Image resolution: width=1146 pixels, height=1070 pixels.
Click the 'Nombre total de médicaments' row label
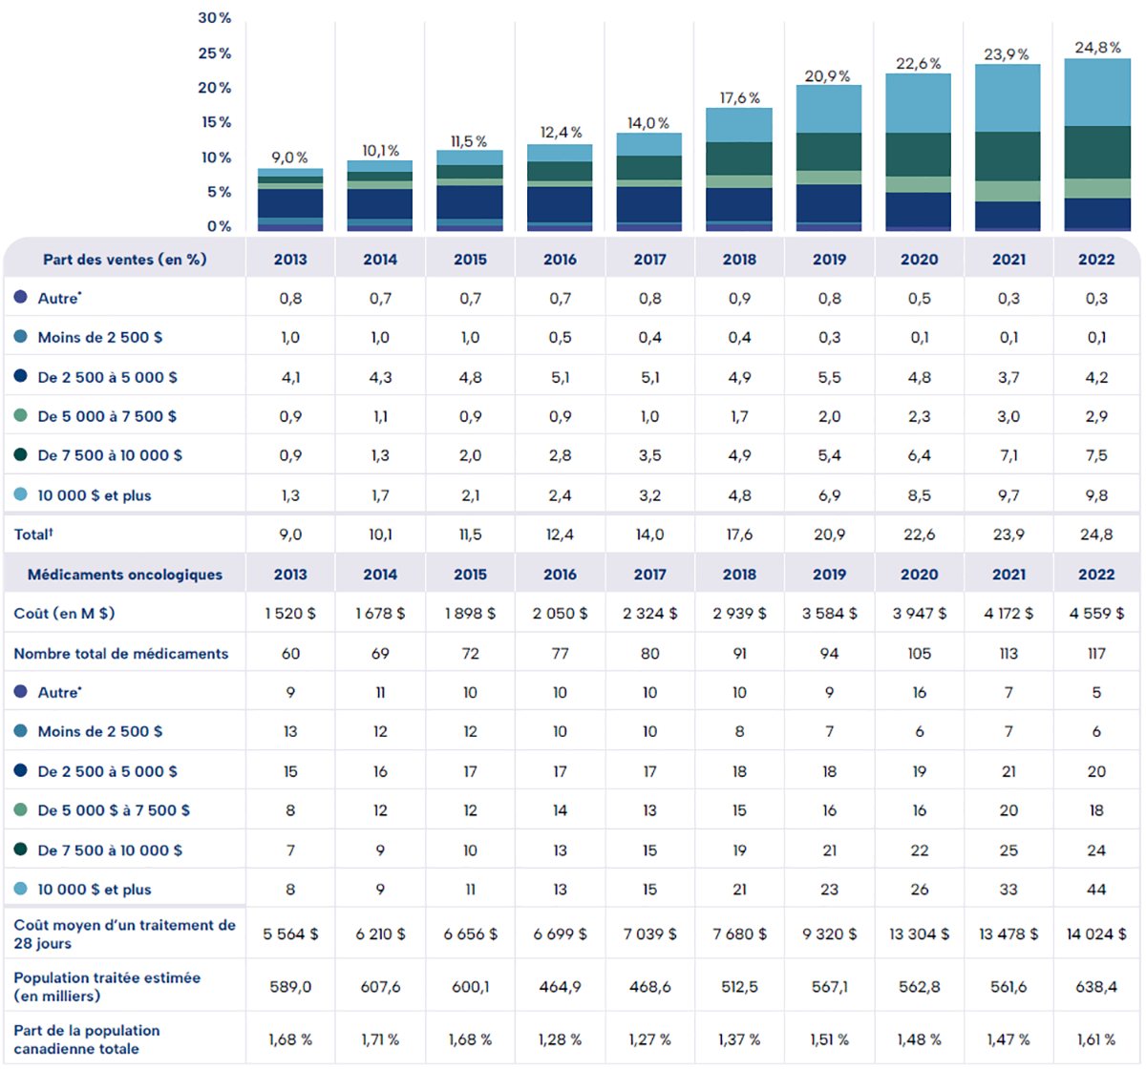pyautogui.click(x=121, y=654)
